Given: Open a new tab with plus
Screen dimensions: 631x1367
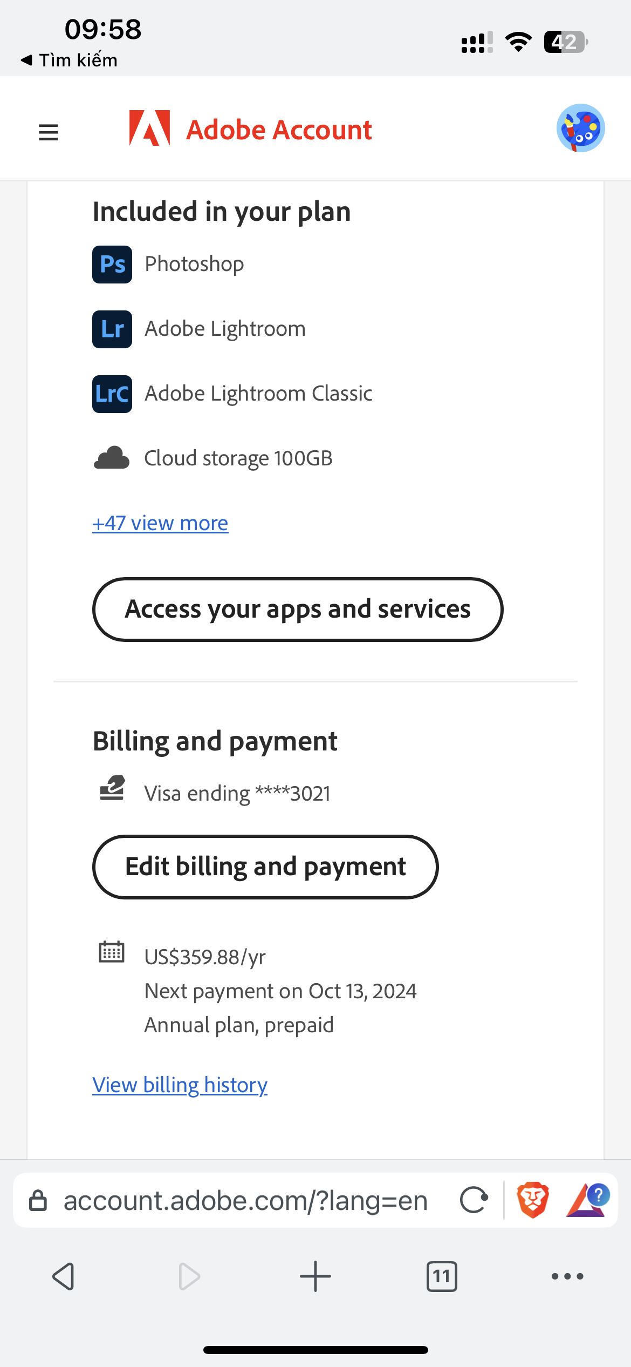Looking at the screenshot, I should 315,1277.
